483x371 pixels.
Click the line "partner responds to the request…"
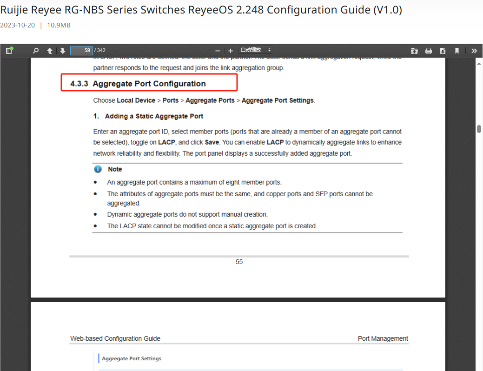tap(189, 68)
